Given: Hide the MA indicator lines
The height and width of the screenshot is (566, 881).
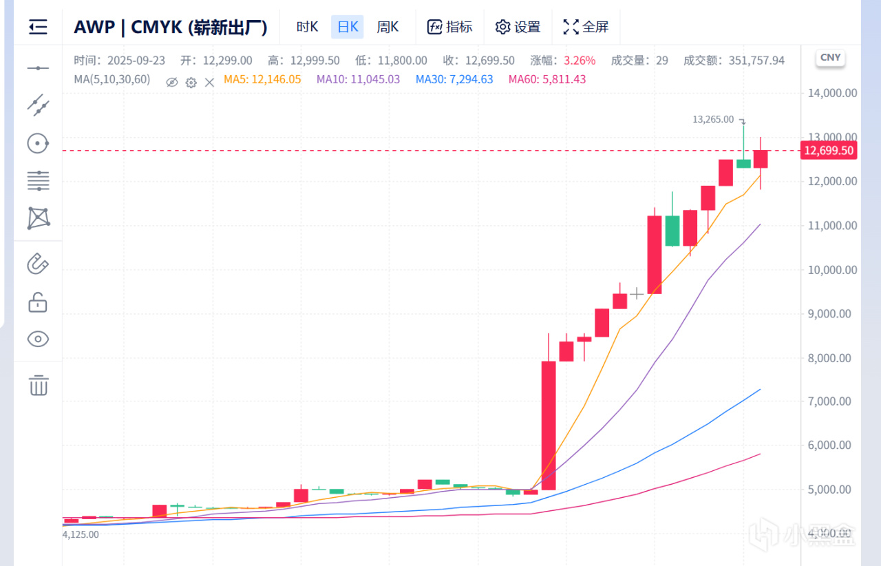Looking at the screenshot, I should point(172,82).
